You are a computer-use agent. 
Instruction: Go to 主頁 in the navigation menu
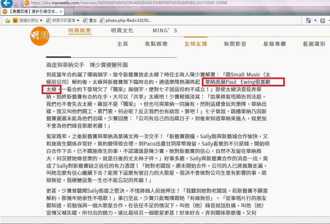122,44
